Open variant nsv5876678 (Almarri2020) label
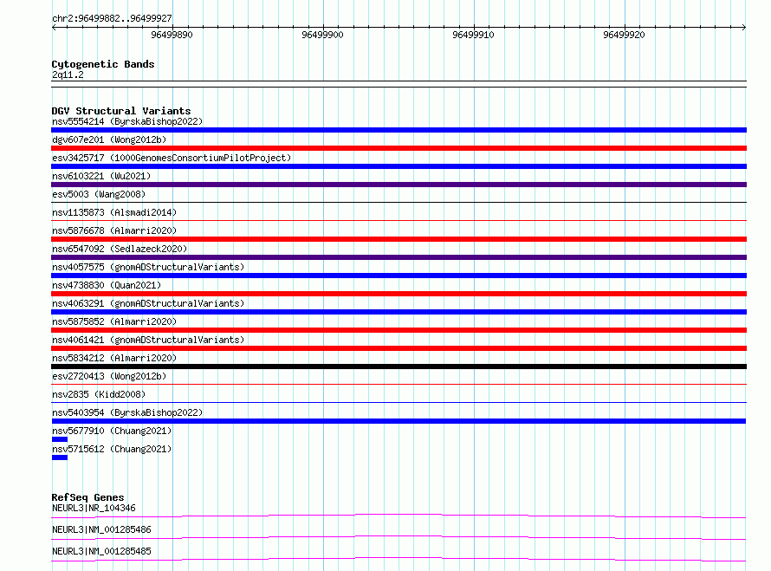This screenshot has height=571, width=771. pyautogui.click(x=114, y=230)
